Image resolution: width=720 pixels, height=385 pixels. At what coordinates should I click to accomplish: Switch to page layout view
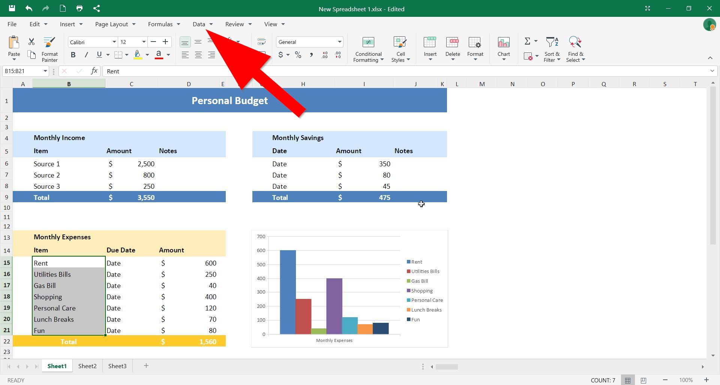coord(643,380)
